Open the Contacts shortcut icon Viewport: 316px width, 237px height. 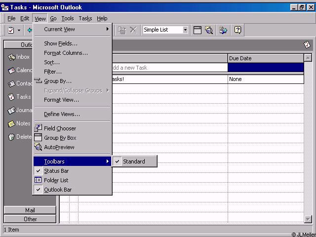click(x=19, y=84)
